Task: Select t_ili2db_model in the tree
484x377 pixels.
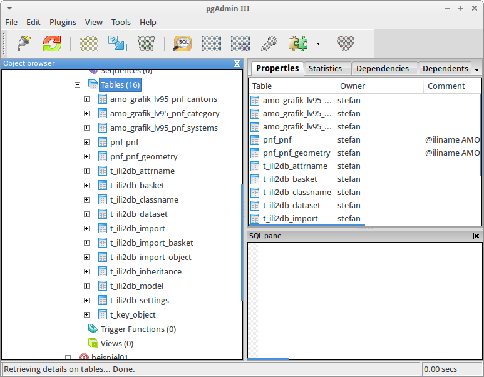Action: 136,286
